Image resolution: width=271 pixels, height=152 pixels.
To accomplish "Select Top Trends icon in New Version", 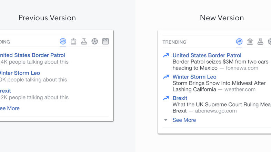I will [x=239, y=42].
